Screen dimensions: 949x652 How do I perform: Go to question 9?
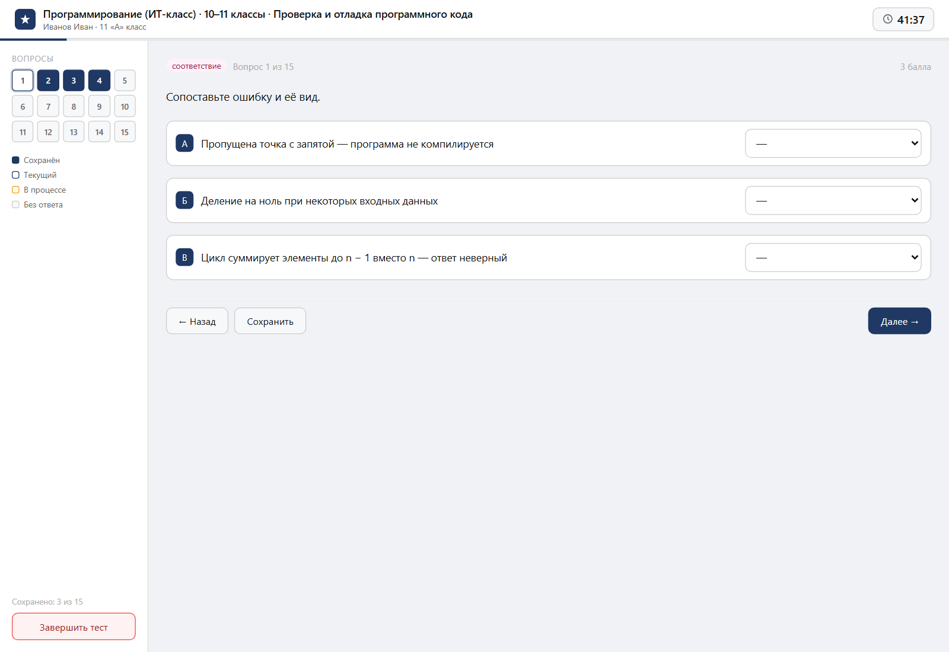point(99,107)
